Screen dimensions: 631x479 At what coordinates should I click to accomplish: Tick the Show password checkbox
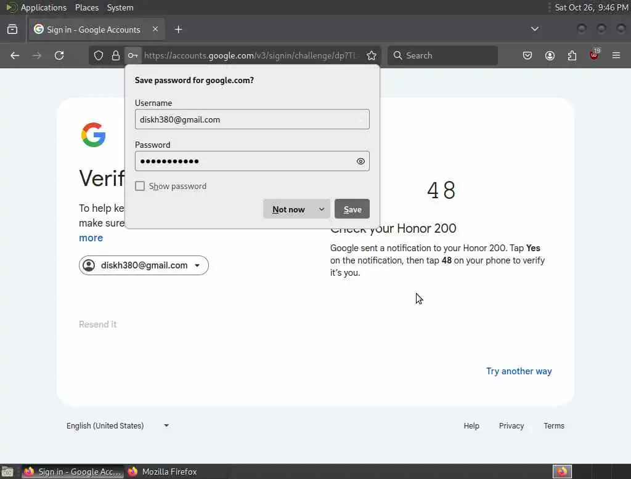pos(140,186)
